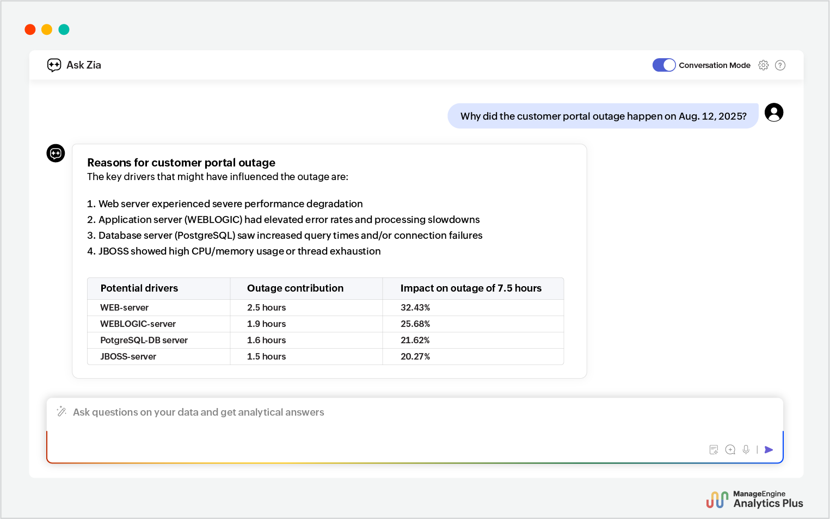
Task: Click the user avatar next to the question
Action: point(773,112)
